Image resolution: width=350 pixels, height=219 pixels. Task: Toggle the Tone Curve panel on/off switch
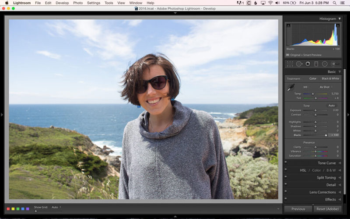pyautogui.click(x=286, y=163)
